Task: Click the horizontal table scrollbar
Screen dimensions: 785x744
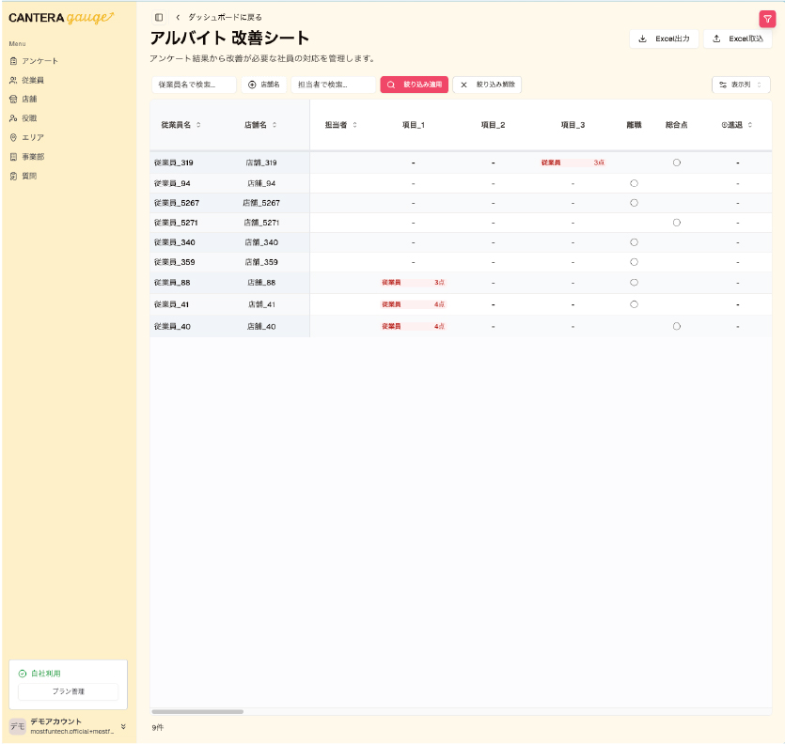Action: [197, 712]
